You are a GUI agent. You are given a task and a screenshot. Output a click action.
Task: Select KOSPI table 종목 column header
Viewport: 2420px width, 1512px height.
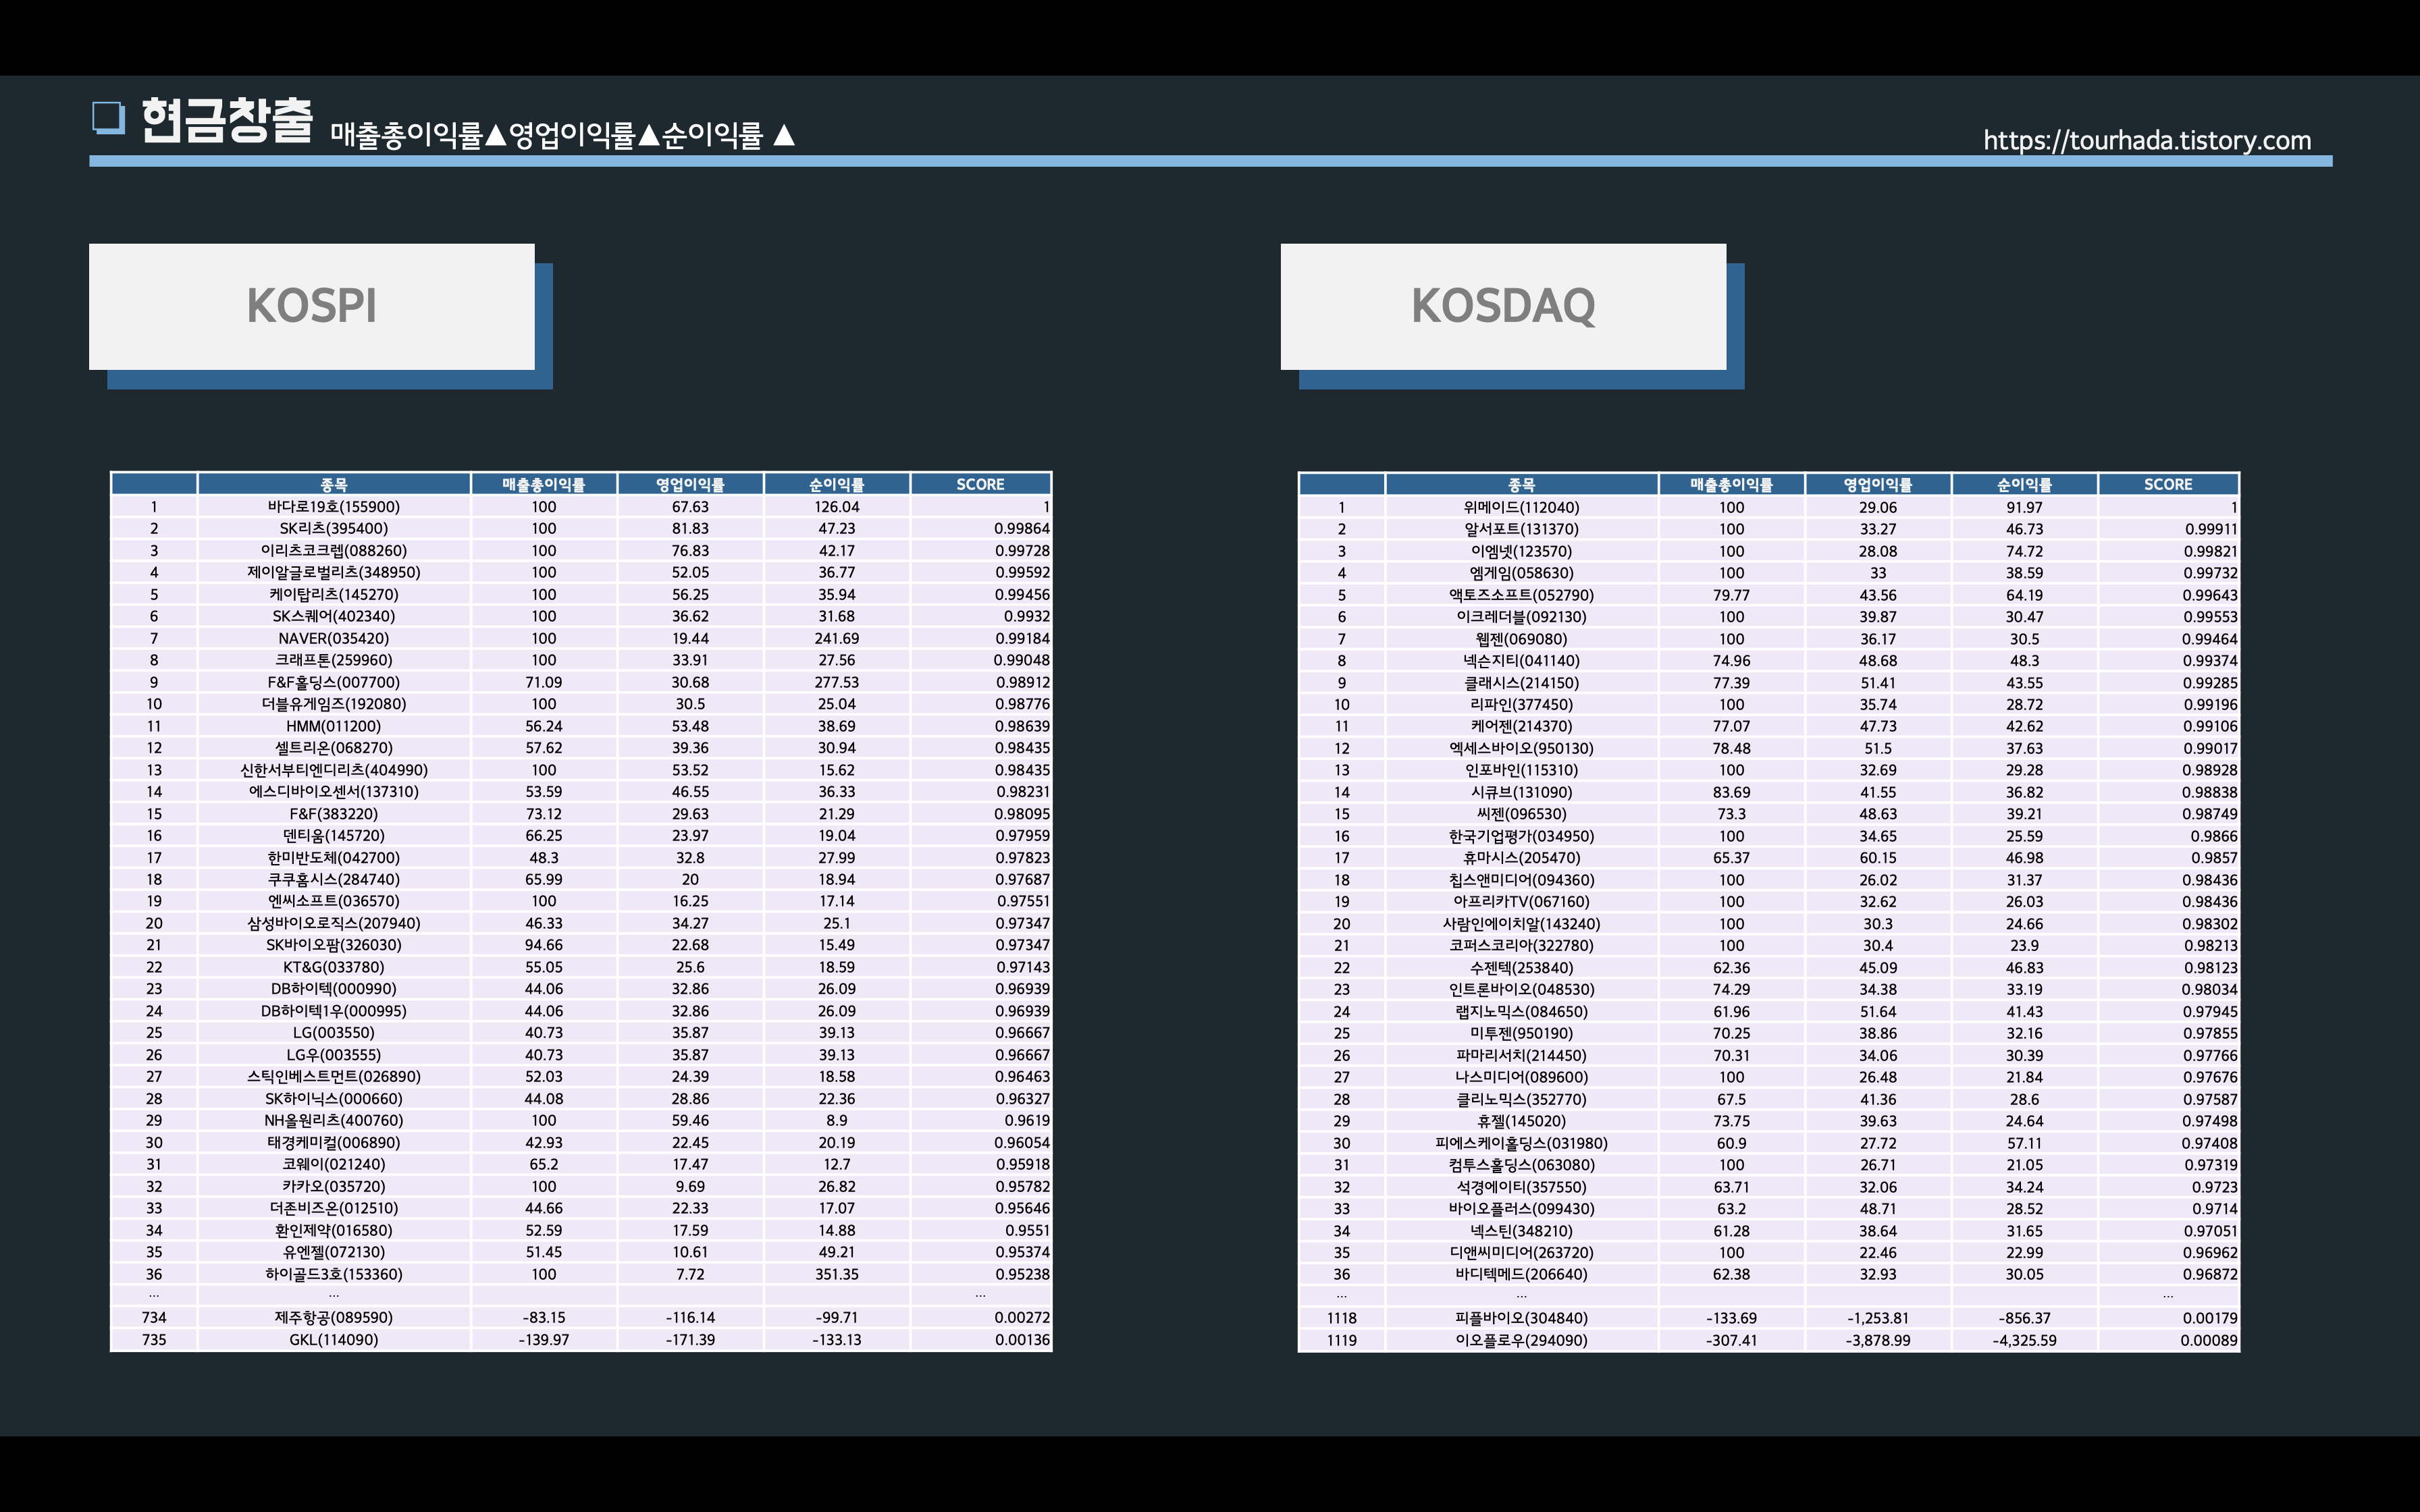(333, 484)
